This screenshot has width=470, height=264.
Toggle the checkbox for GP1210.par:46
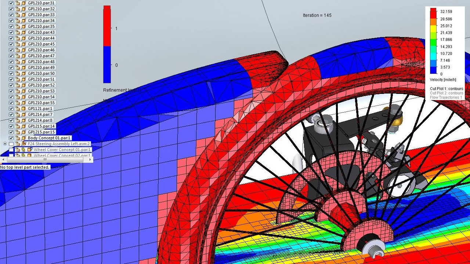point(11,50)
